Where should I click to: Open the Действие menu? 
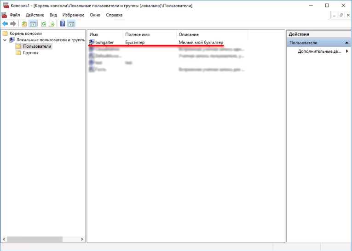tap(35, 15)
